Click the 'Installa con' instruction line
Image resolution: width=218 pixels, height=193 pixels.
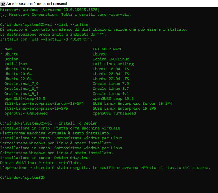[x=46, y=39]
